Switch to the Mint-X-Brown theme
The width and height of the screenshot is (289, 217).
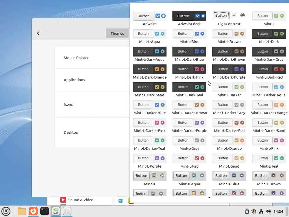pos(269,179)
